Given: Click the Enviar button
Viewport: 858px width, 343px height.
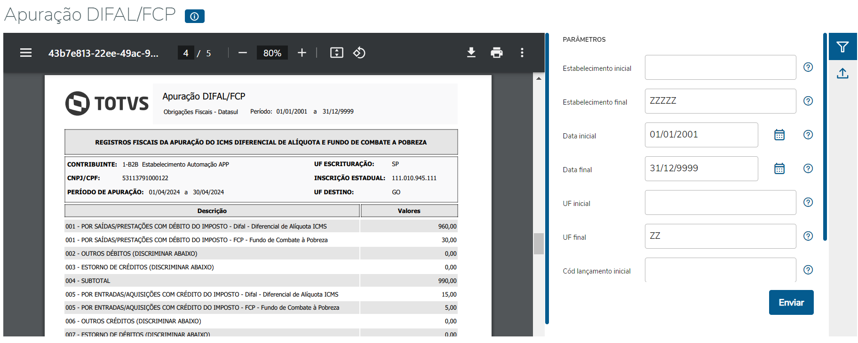Looking at the screenshot, I should tap(791, 303).
